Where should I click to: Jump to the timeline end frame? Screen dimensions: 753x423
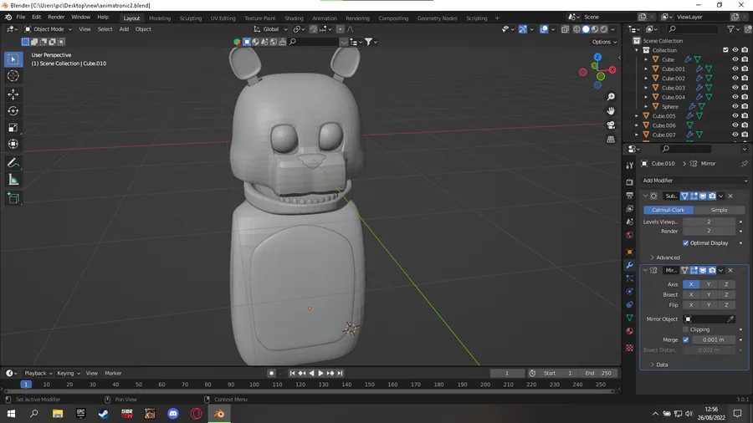pos(340,373)
